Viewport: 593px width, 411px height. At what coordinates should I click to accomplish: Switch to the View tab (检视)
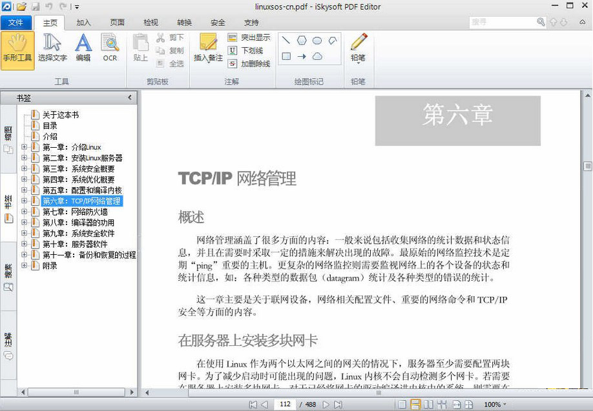(x=151, y=23)
